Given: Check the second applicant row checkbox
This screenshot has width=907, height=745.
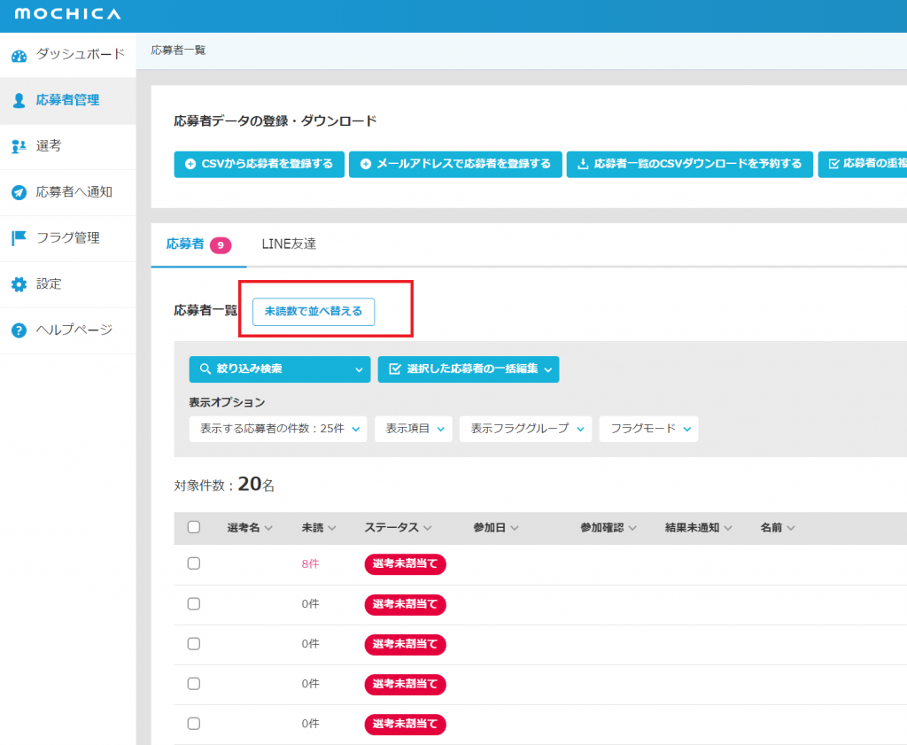Looking at the screenshot, I should point(194,604).
